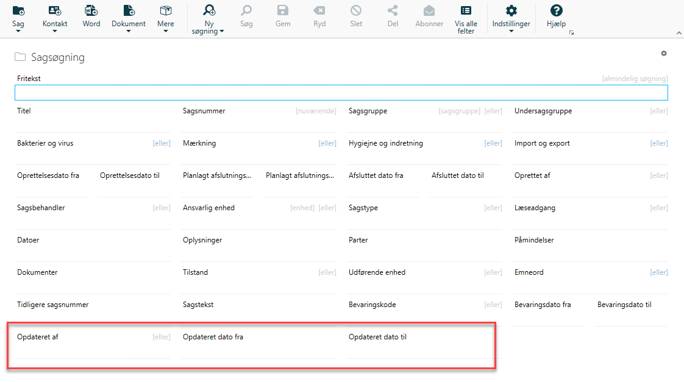Click [eller] on Bevaringskode field

pos(493,305)
